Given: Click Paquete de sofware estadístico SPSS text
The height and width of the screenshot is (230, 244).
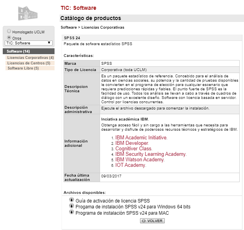Looking at the screenshot, I should click(98, 44).
